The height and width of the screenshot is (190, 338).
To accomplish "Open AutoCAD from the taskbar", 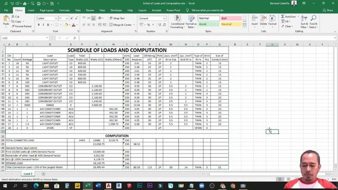I will (x=108, y=186).
